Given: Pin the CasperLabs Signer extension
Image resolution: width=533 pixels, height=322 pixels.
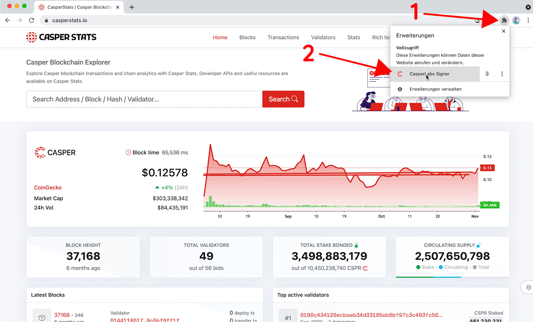Looking at the screenshot, I should tap(487, 74).
